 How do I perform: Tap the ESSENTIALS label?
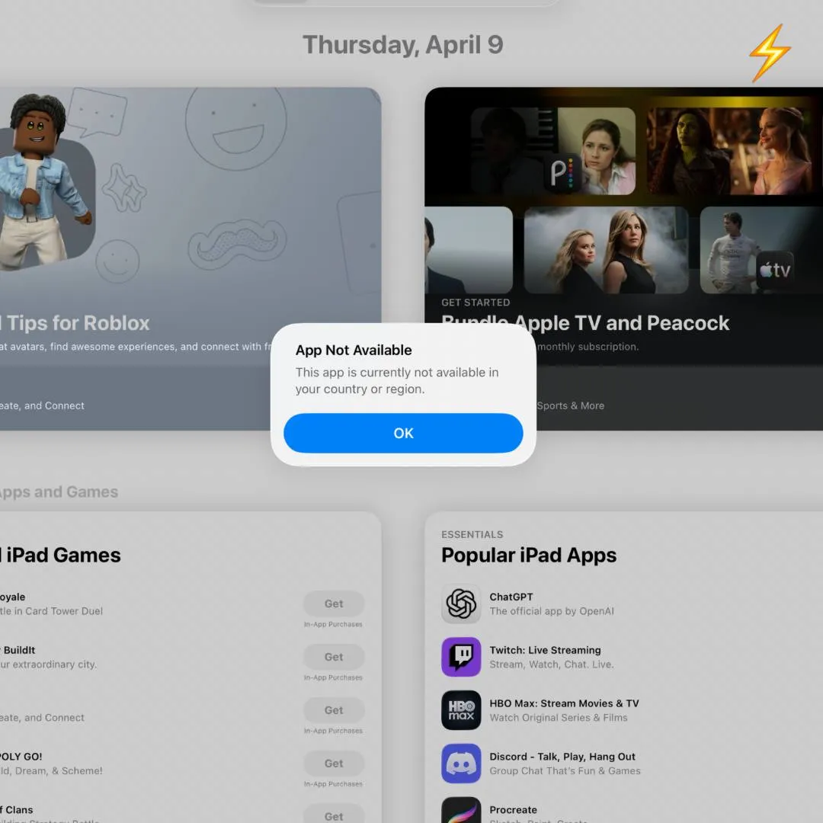tap(472, 534)
